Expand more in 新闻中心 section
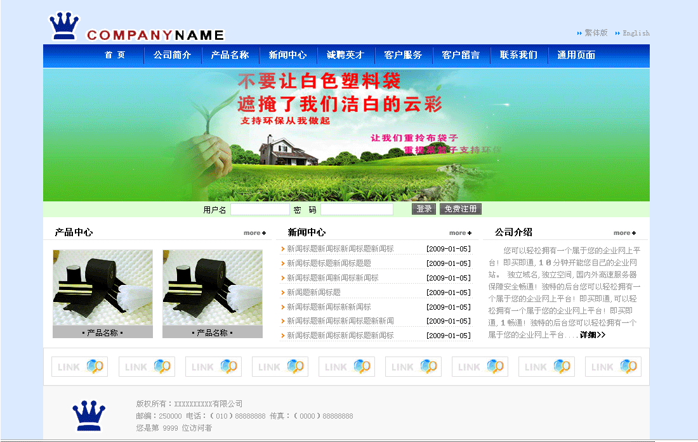This screenshot has height=442, width=698. coord(460,233)
